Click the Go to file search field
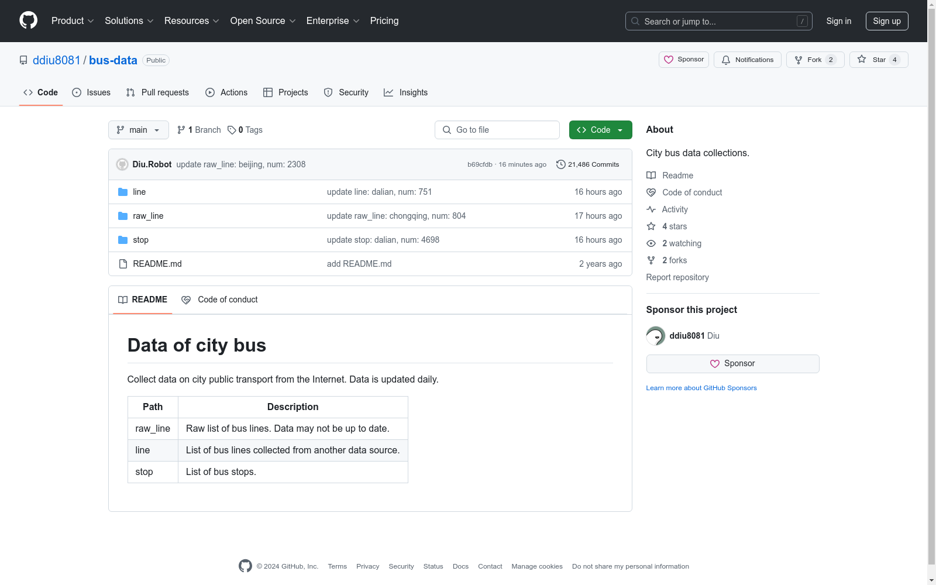 pos(497,130)
